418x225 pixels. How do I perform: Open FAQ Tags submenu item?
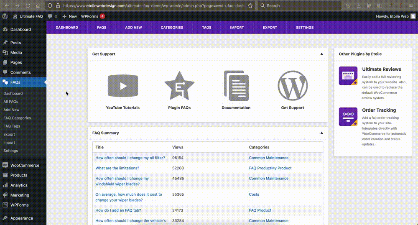(x=12, y=126)
